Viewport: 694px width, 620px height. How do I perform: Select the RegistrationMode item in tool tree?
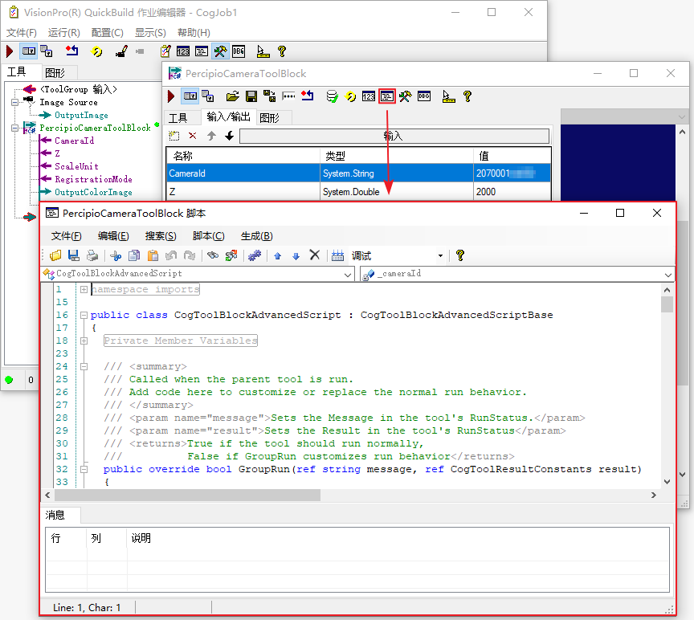[93, 179]
